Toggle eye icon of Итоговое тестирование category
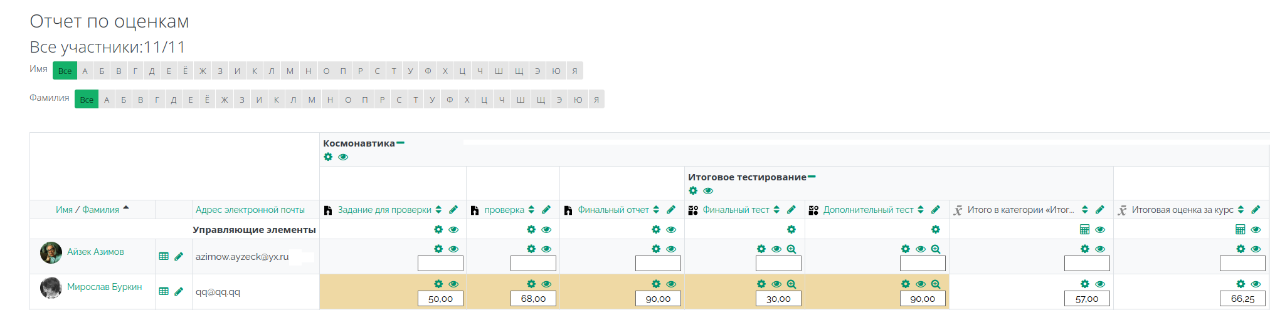This screenshot has height=310, width=1270. pyautogui.click(x=708, y=190)
